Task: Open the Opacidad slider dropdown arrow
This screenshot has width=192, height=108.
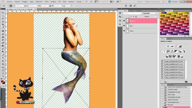Action: [x=155, y=13]
